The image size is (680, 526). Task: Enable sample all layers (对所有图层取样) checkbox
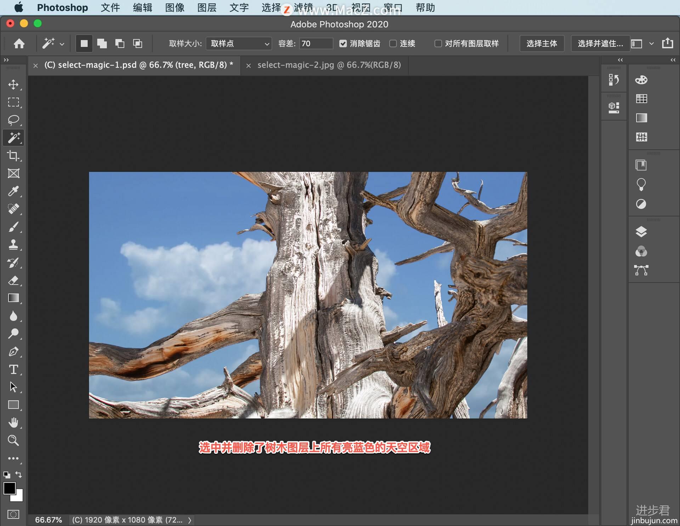click(x=438, y=44)
